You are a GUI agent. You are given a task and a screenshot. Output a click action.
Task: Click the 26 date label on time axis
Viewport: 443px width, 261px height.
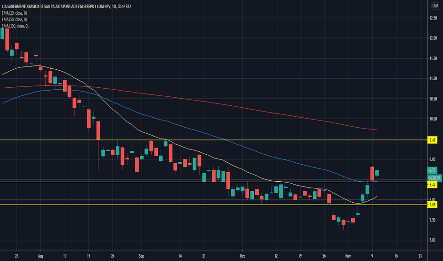pyautogui.click(x=324, y=256)
